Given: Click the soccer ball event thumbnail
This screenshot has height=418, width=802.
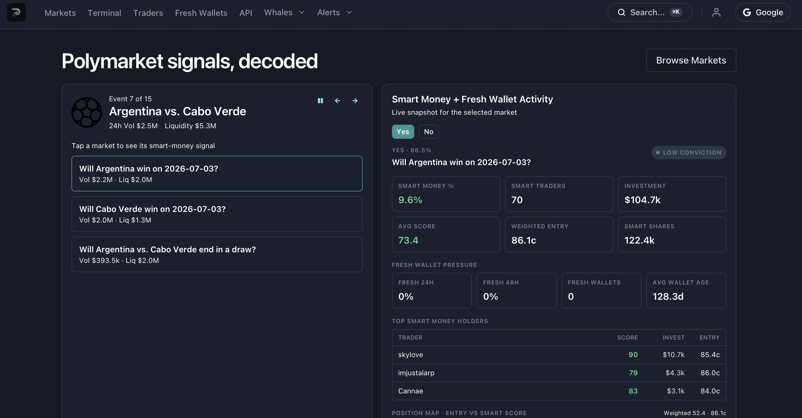Looking at the screenshot, I should click(86, 112).
